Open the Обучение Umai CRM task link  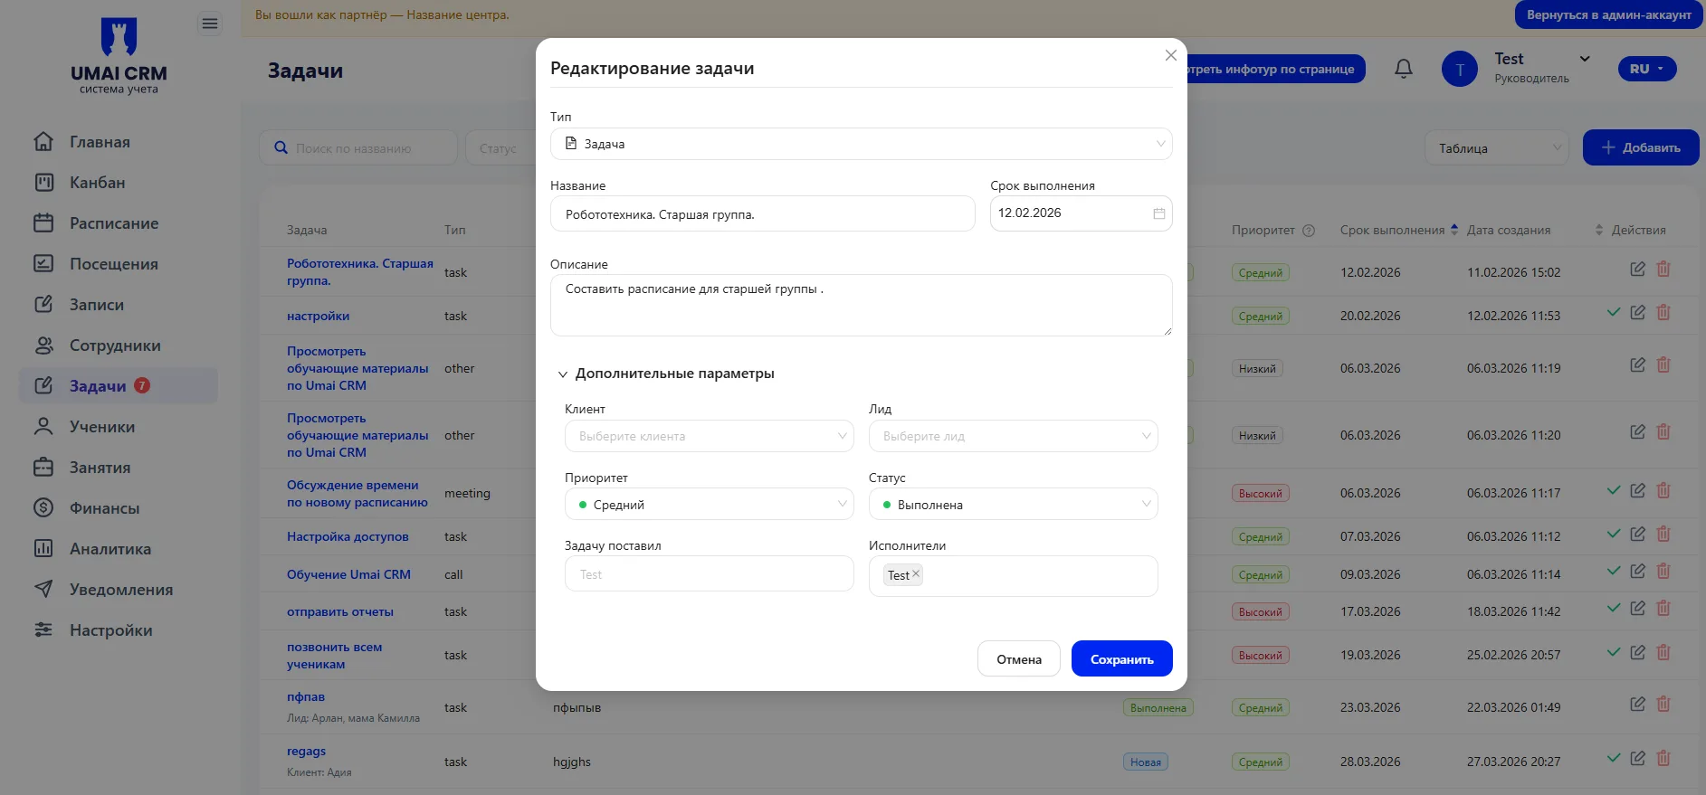click(x=348, y=574)
